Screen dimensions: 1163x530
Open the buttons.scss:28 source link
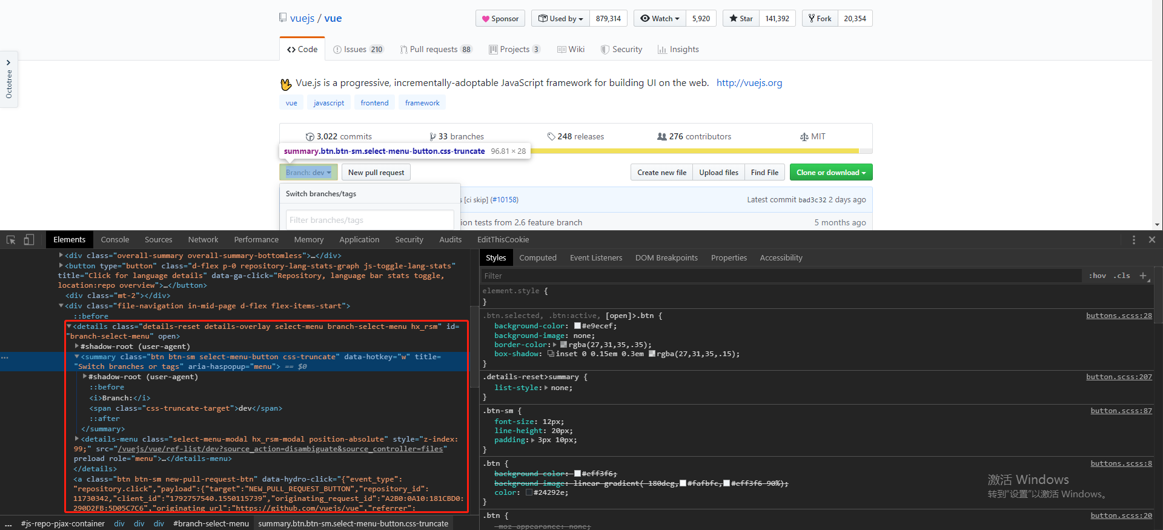click(x=1119, y=316)
